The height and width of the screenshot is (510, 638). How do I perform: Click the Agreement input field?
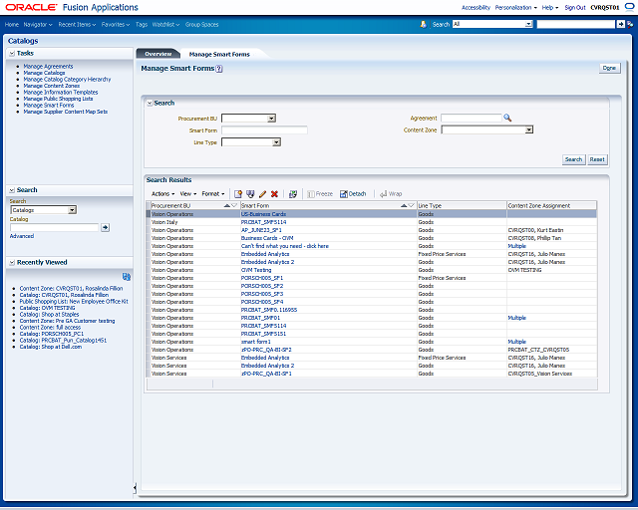(x=472, y=118)
